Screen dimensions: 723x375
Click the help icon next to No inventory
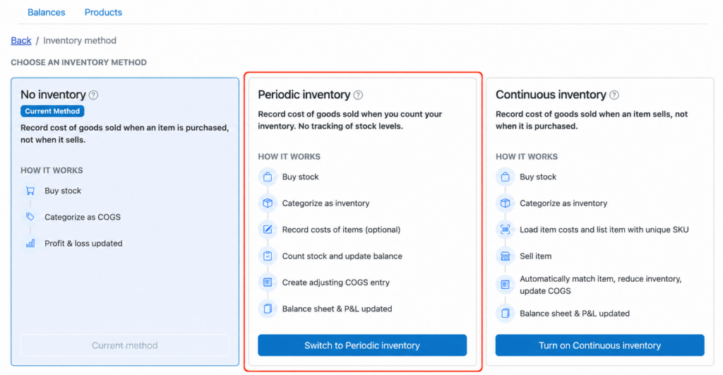click(x=93, y=95)
